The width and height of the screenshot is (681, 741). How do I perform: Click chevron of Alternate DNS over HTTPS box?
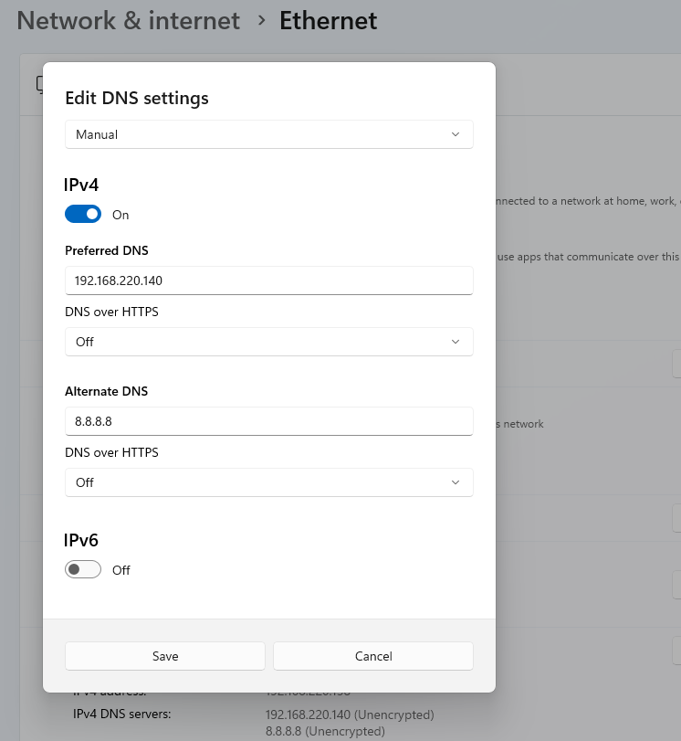pyautogui.click(x=456, y=482)
